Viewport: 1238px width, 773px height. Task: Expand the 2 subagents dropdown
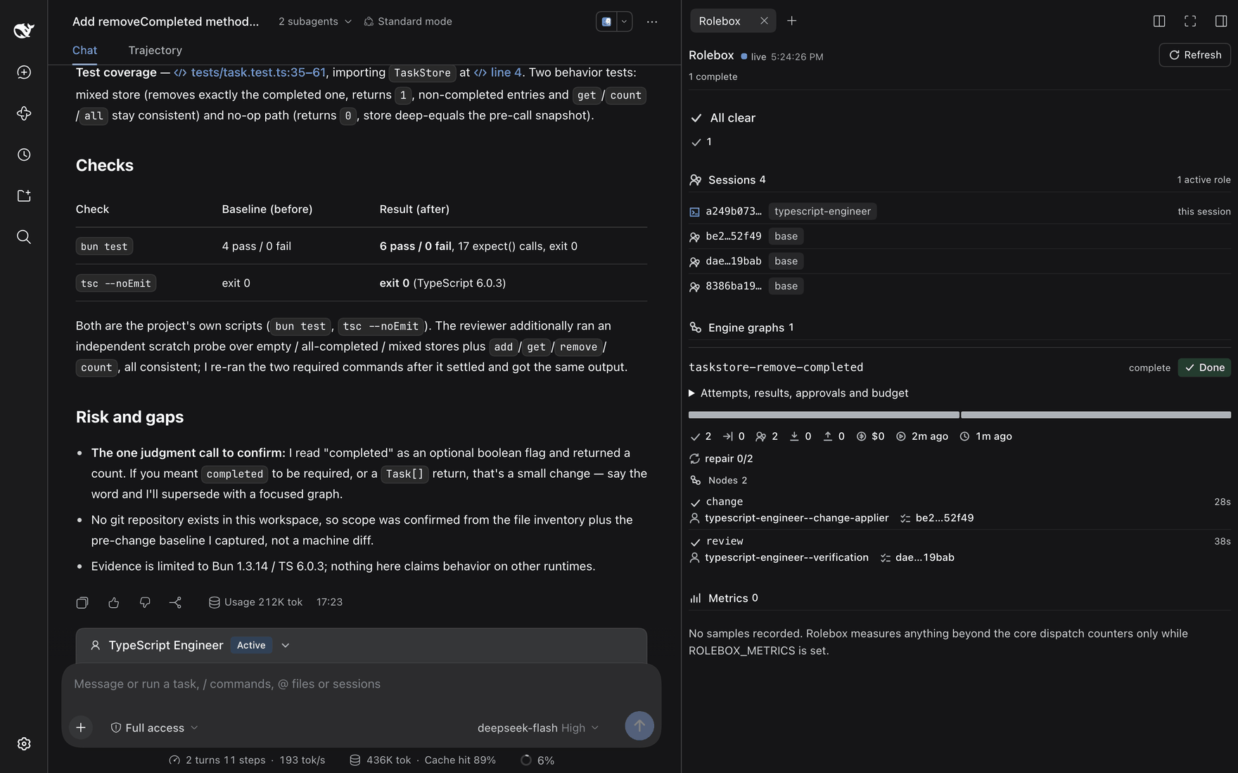click(315, 22)
